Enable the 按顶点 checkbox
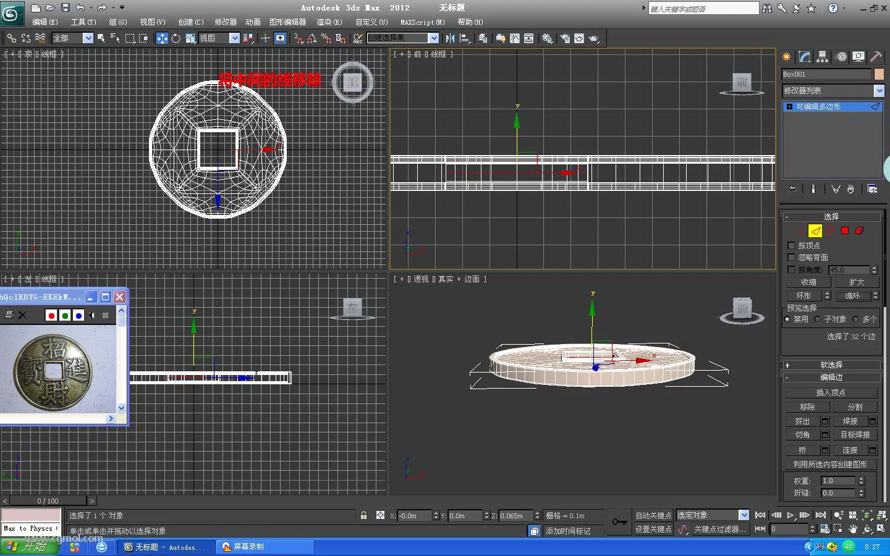 [791, 245]
